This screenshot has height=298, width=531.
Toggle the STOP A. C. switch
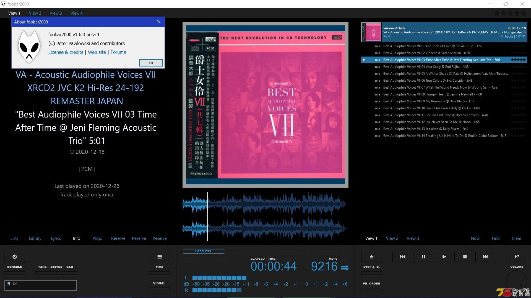(x=372, y=273)
